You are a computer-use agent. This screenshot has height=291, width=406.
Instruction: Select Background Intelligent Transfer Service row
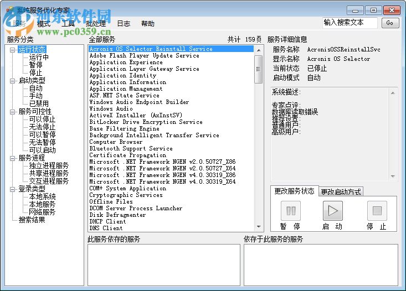click(171, 136)
